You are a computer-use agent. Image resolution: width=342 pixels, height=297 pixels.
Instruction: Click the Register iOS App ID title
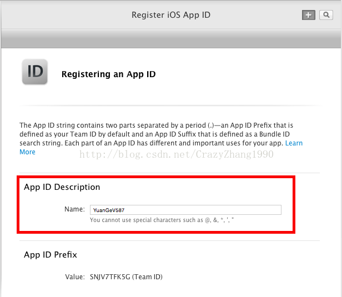[x=170, y=15]
